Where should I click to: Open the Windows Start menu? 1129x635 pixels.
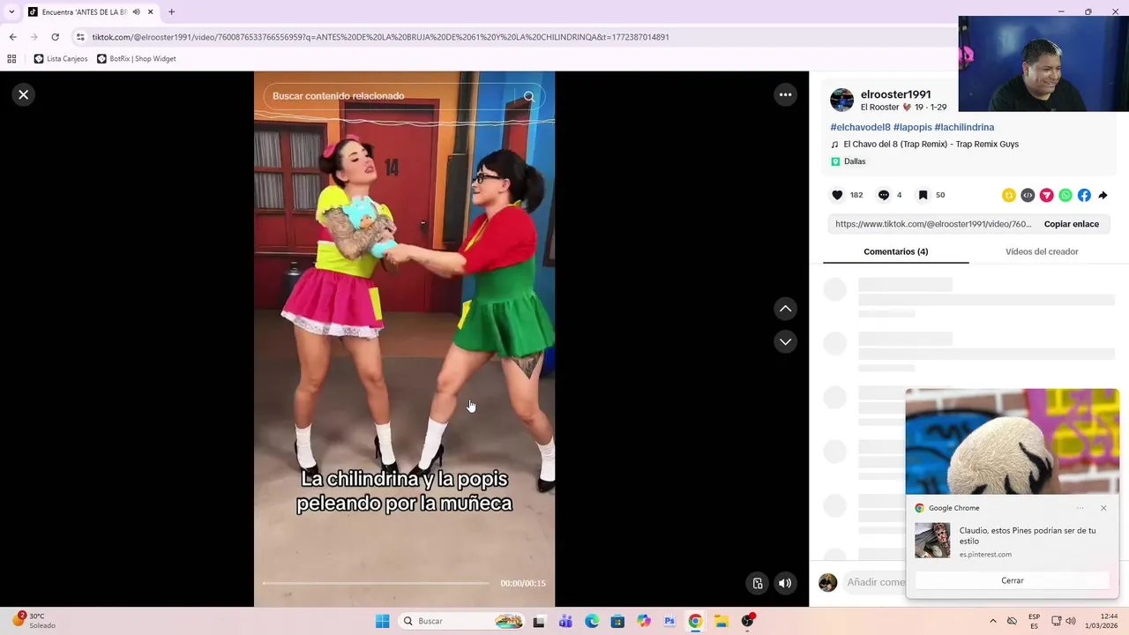(x=382, y=621)
